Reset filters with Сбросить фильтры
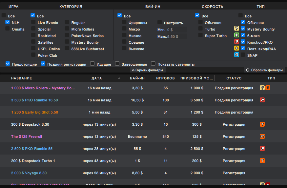Viewport: 287px width, 188px height. (x=264, y=70)
